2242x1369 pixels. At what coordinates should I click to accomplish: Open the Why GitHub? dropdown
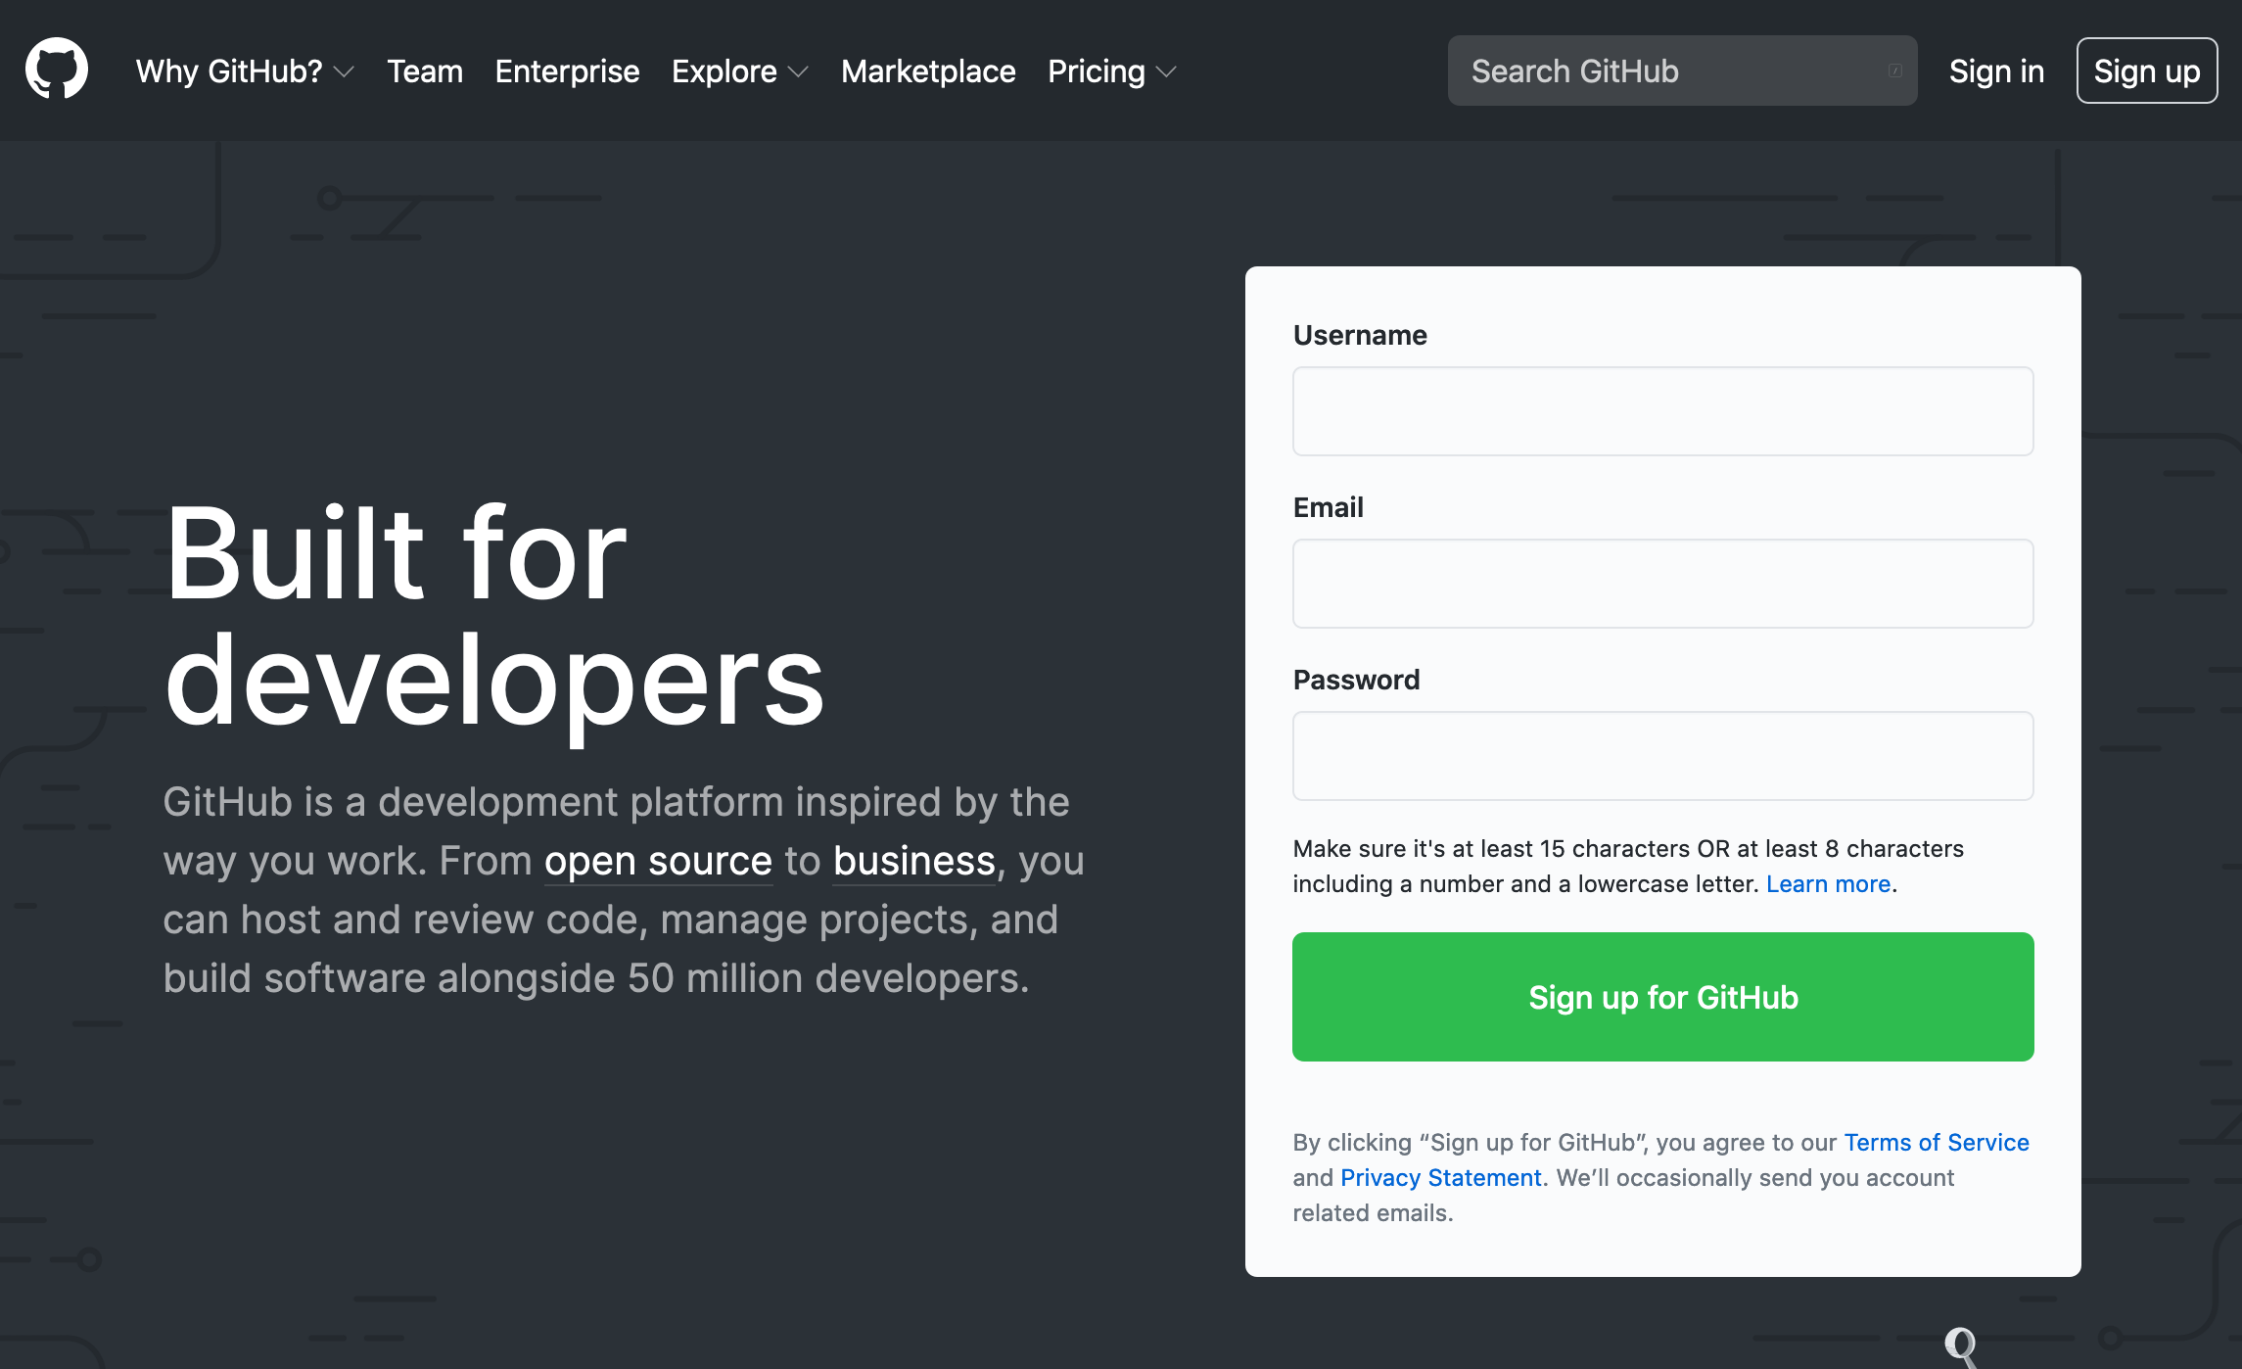tap(244, 71)
